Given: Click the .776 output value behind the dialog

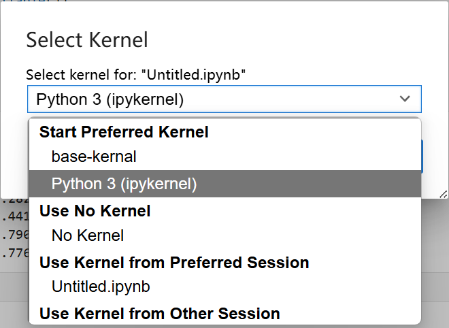Looking at the screenshot, I should [14, 254].
